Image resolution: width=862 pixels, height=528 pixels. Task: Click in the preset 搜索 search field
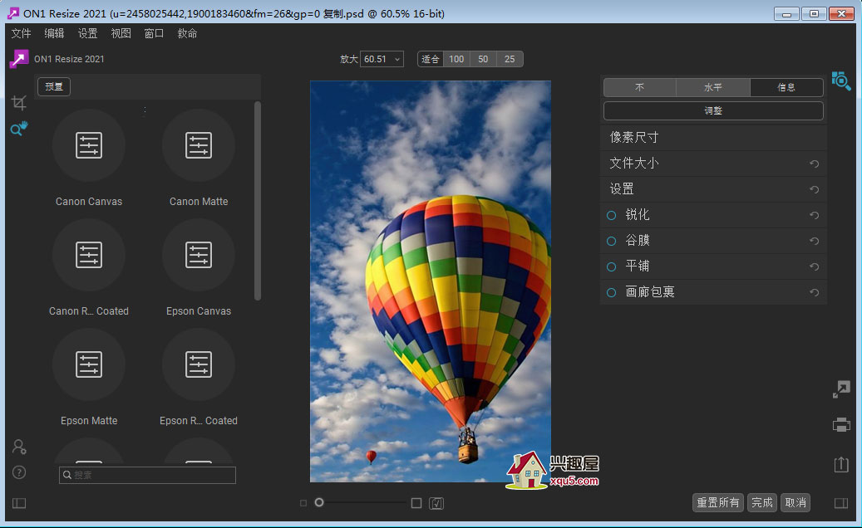tap(147, 475)
